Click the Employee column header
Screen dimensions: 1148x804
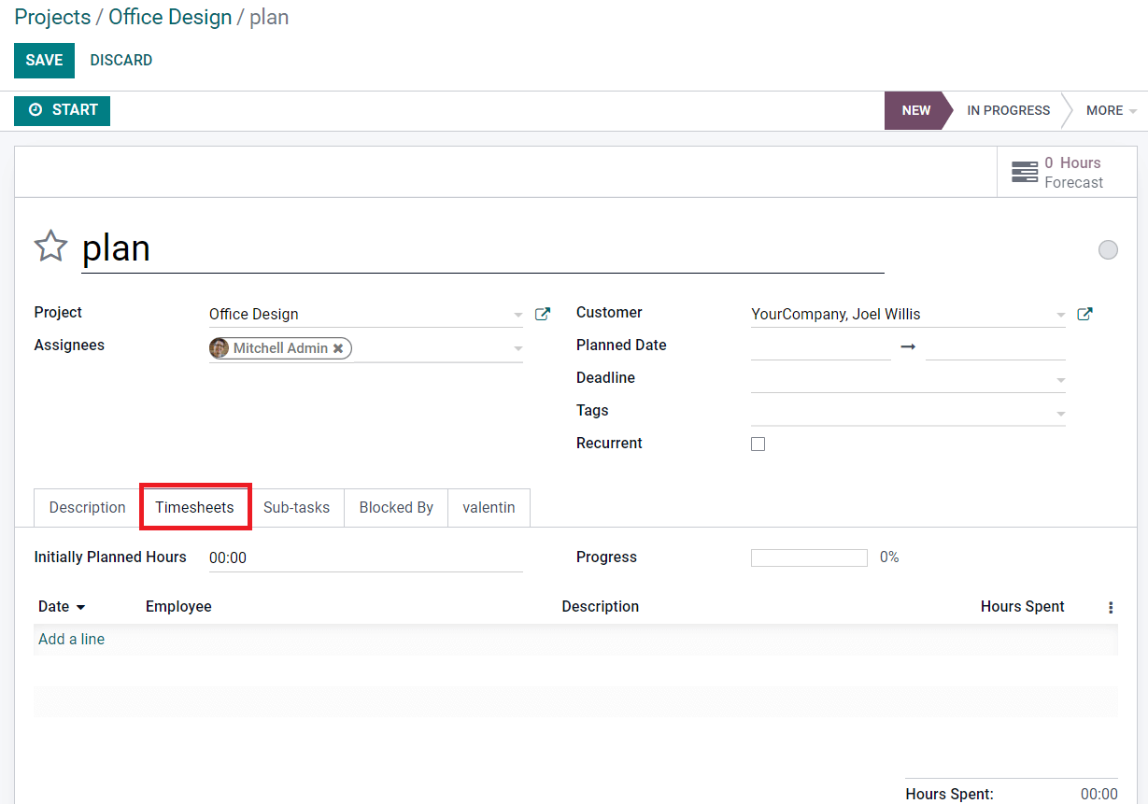178,607
